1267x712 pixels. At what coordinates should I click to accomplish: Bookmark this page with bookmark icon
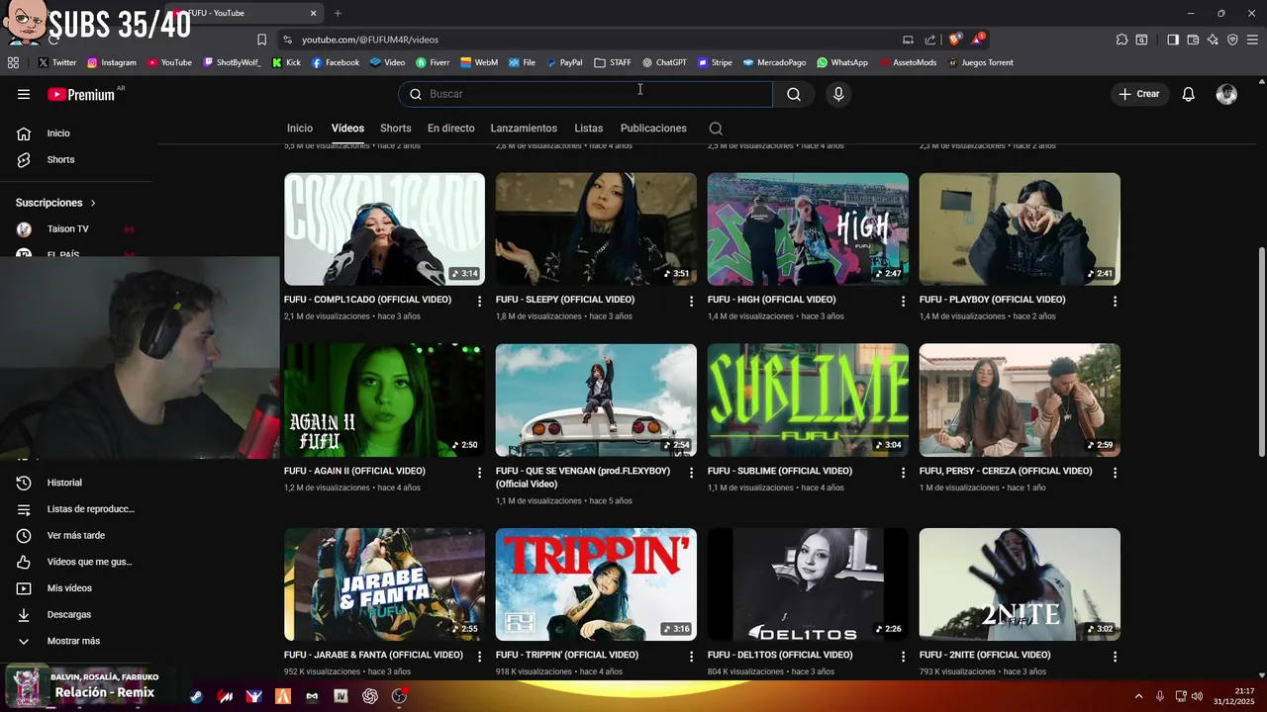coord(261,40)
